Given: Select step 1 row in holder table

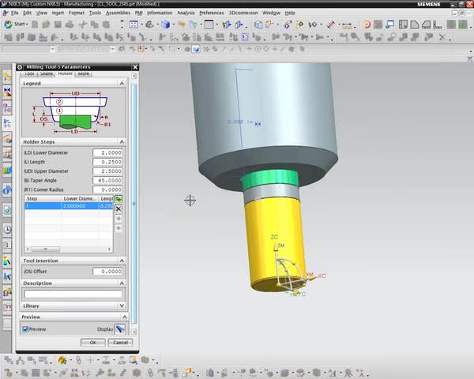Looking at the screenshot, I should (69, 206).
